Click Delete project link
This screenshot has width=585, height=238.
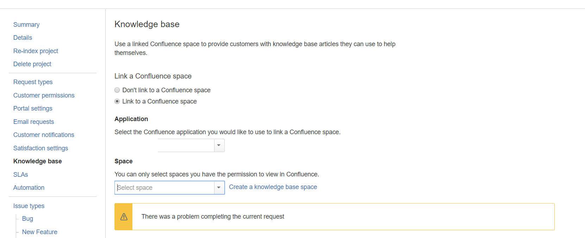[x=32, y=64]
